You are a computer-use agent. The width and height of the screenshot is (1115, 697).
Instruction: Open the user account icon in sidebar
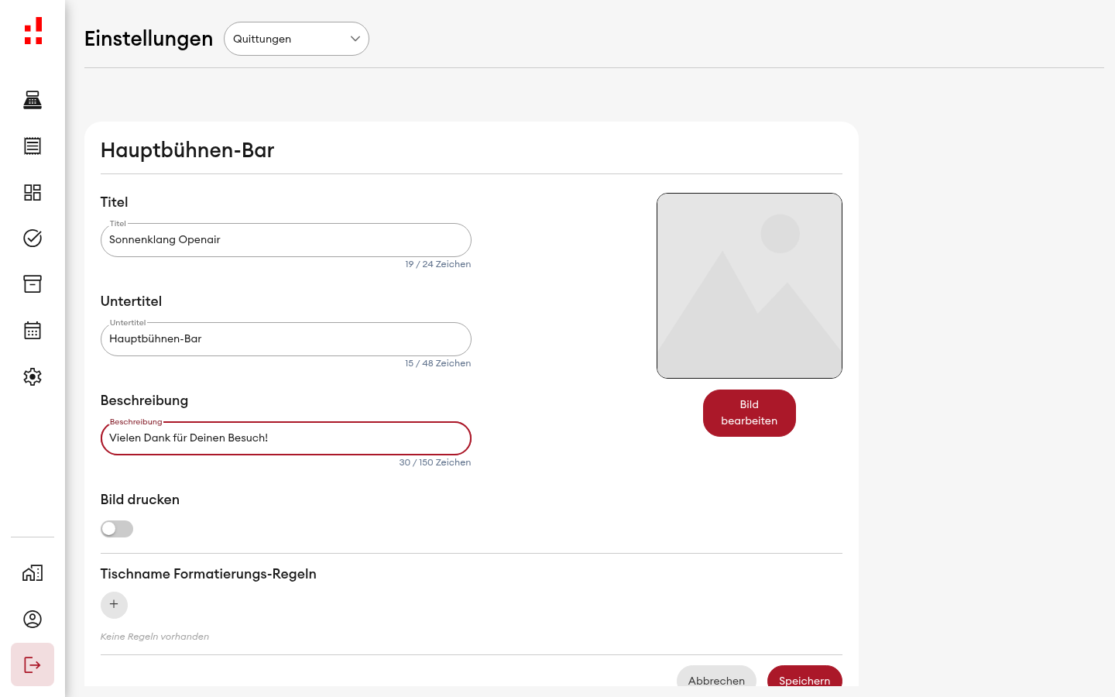click(33, 619)
